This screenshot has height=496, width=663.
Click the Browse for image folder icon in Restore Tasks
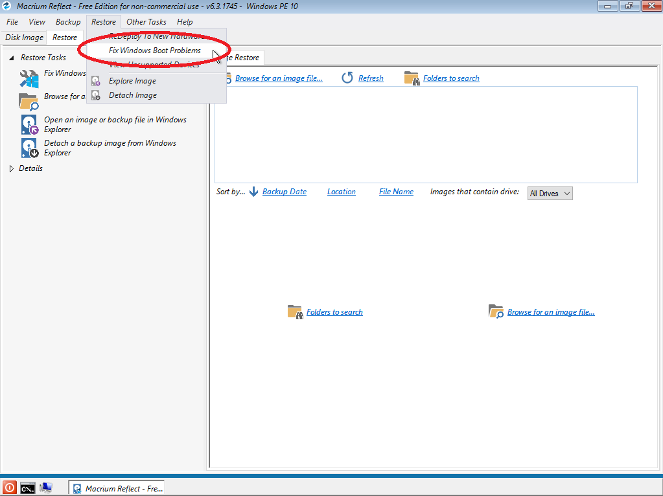coord(29,102)
